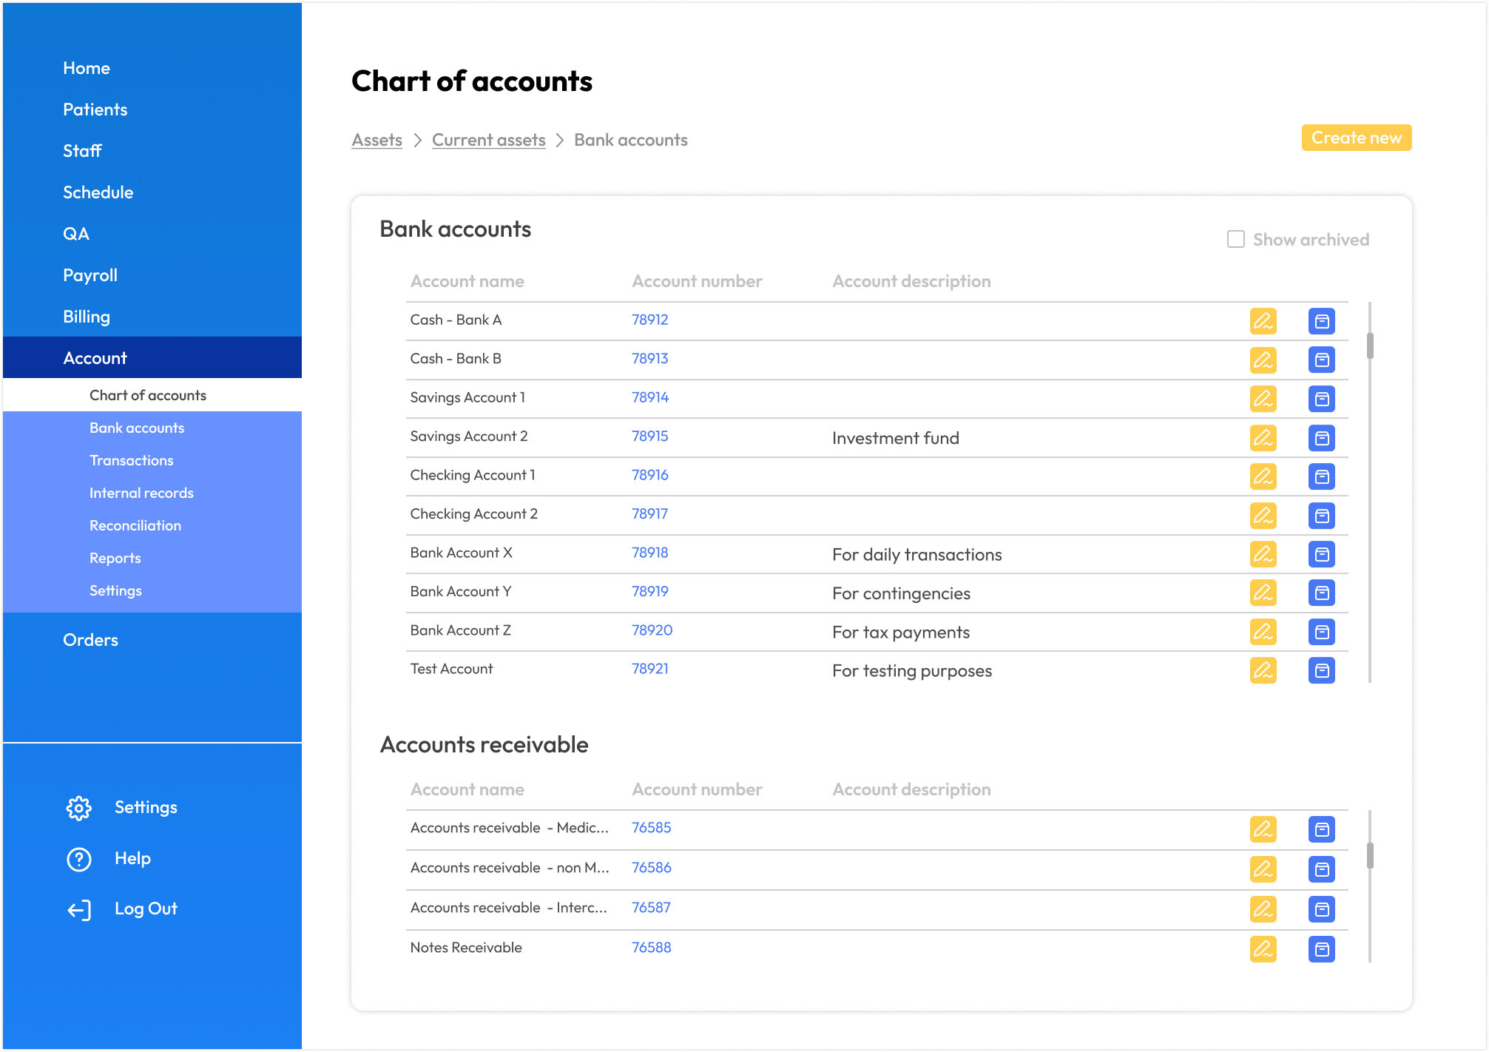Click the Accounts receivable table scrollbar
This screenshot has width=1489, height=1052.
[x=1370, y=855]
